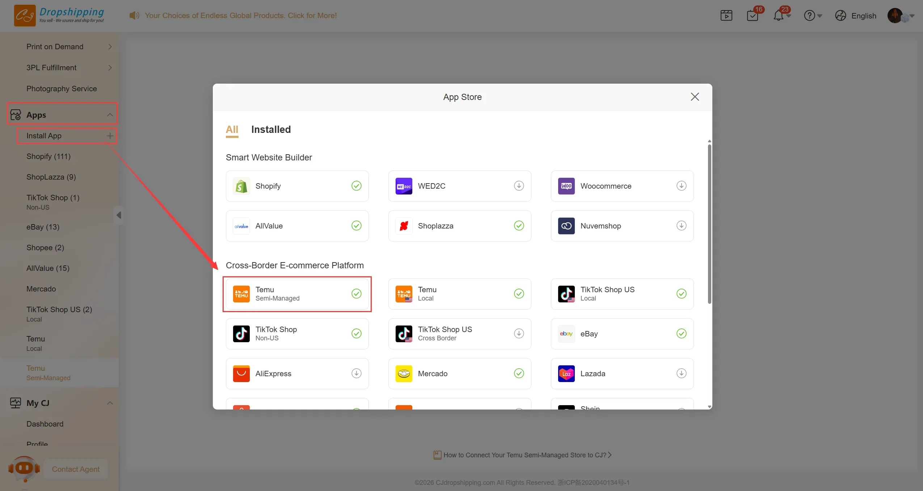Viewport: 923px width, 491px height.
Task: Click the Shopify installed checkmark
Action: (x=356, y=186)
